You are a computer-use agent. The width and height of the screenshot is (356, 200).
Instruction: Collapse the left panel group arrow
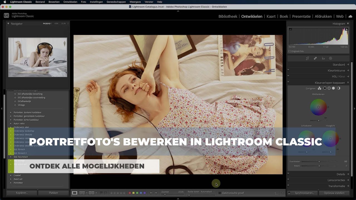coord(1,109)
